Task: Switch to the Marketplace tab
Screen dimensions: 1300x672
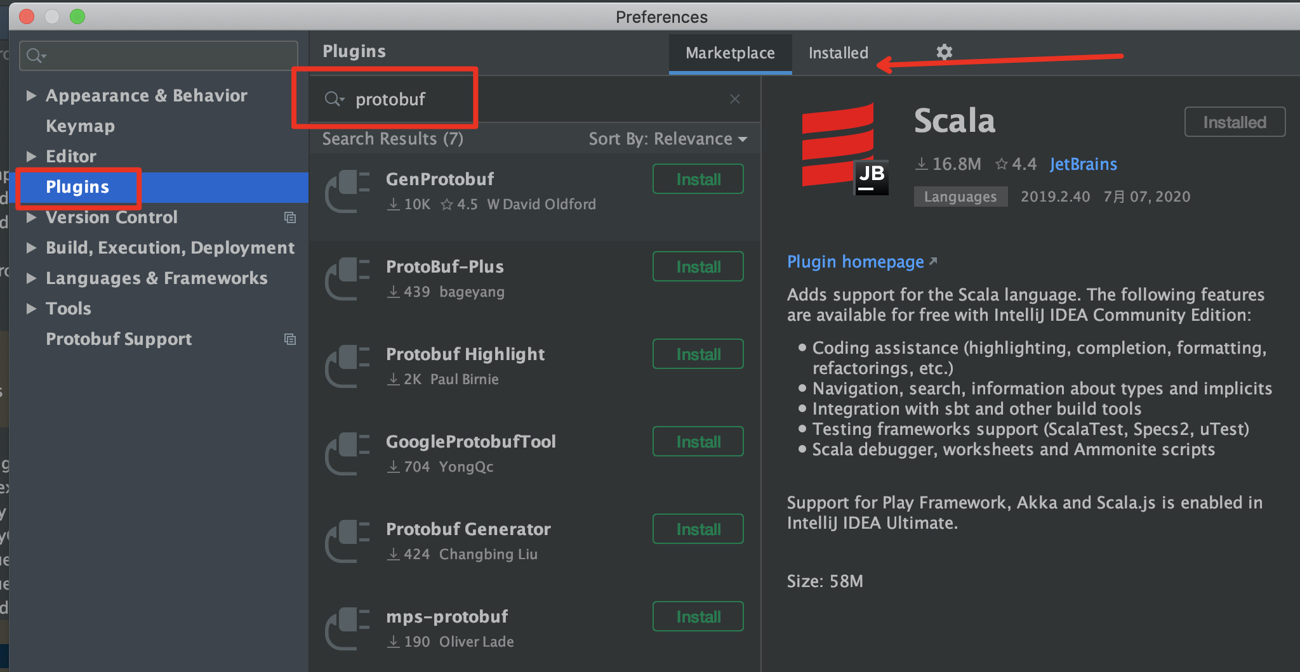Action: [x=730, y=53]
